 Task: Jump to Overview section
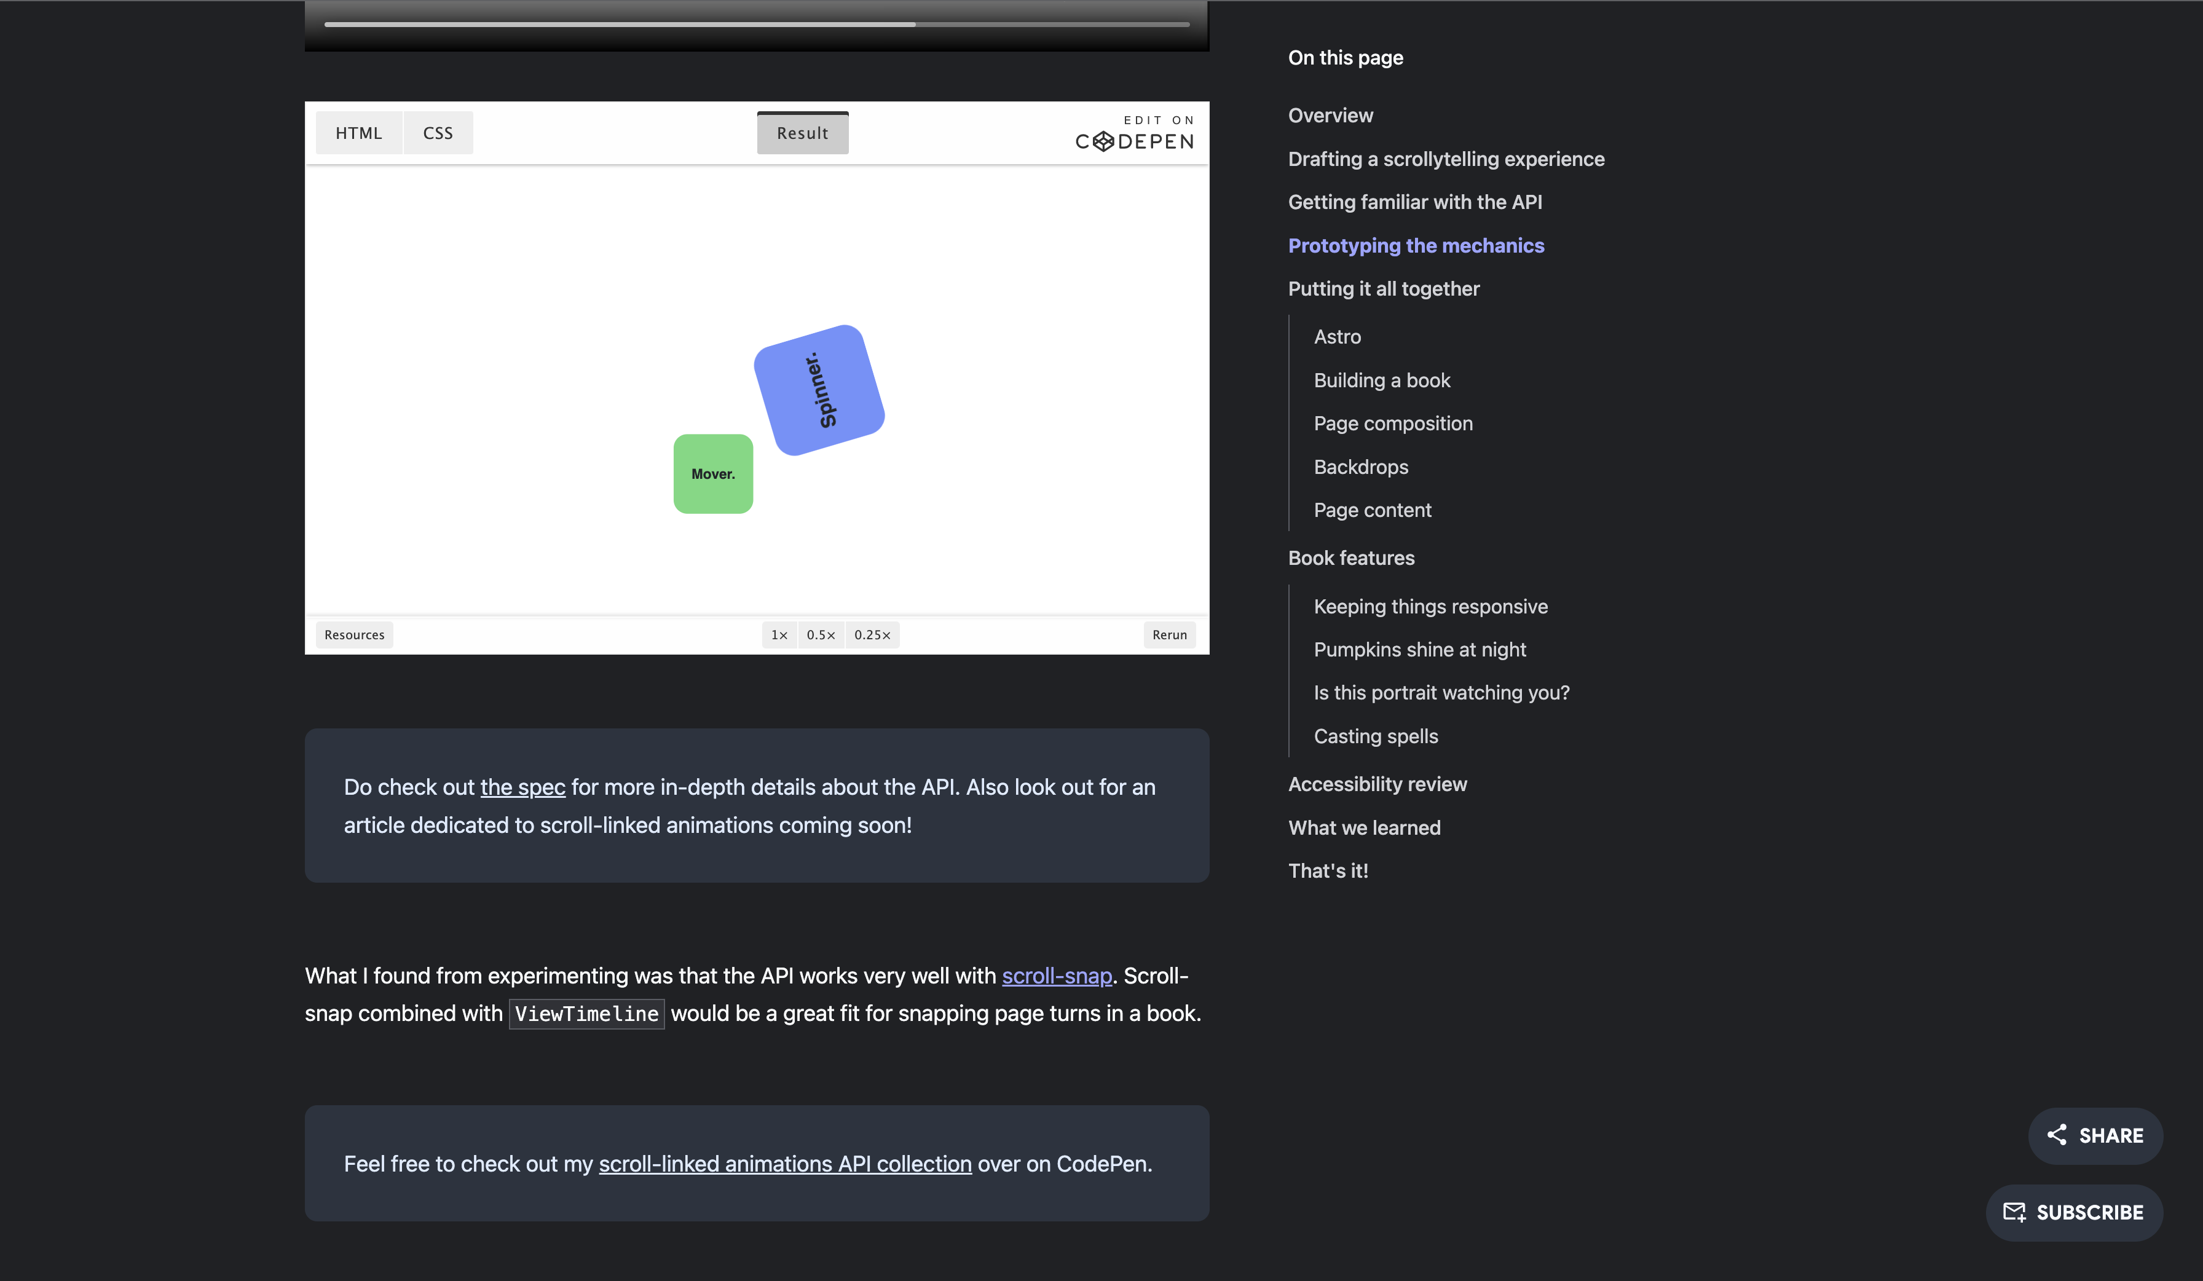[1331, 116]
